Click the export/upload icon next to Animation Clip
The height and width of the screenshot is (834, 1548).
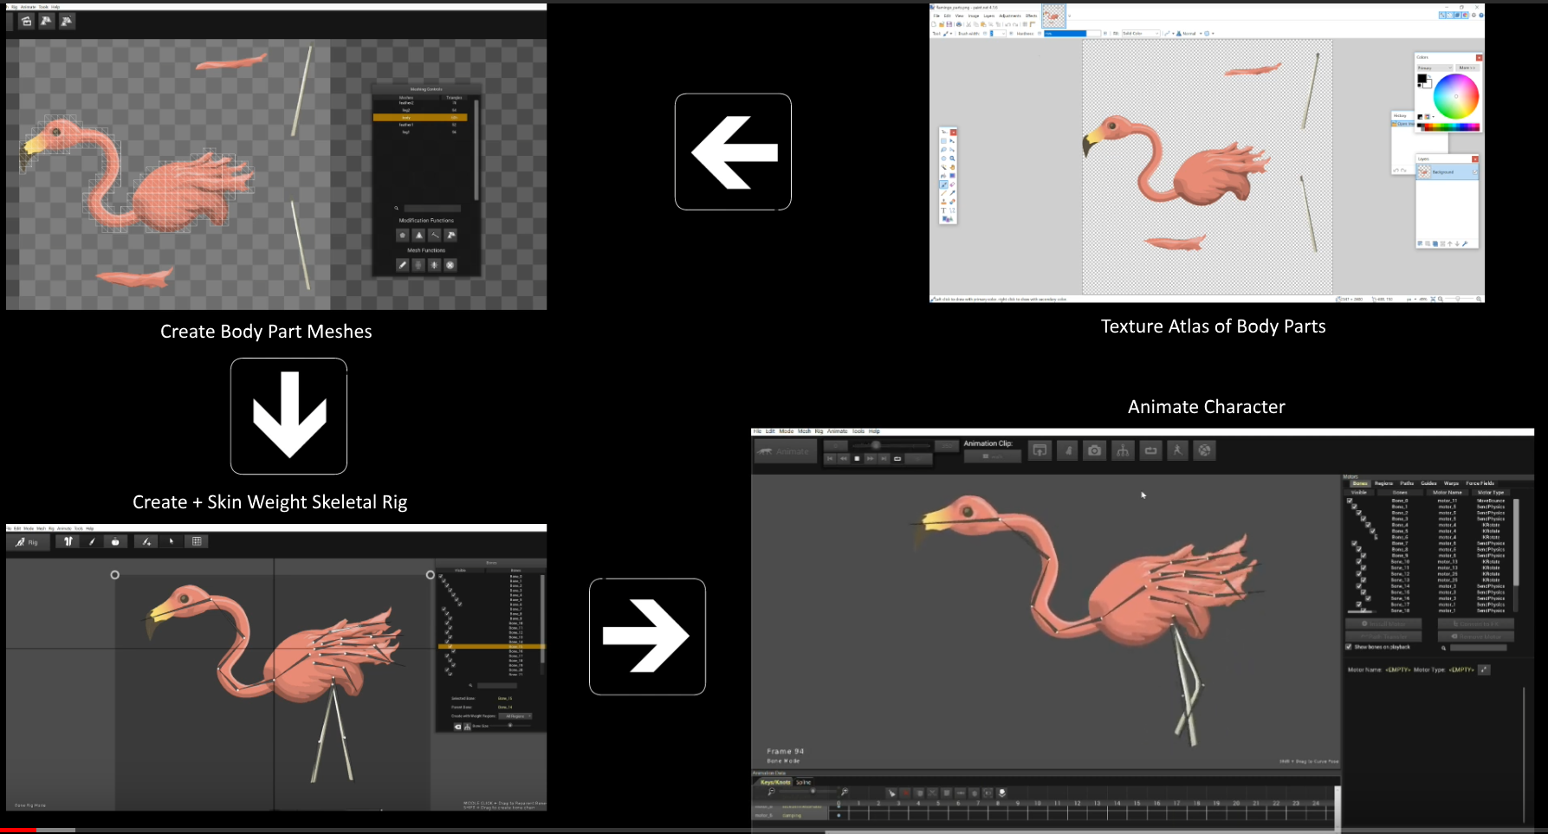pyautogui.click(x=1040, y=450)
